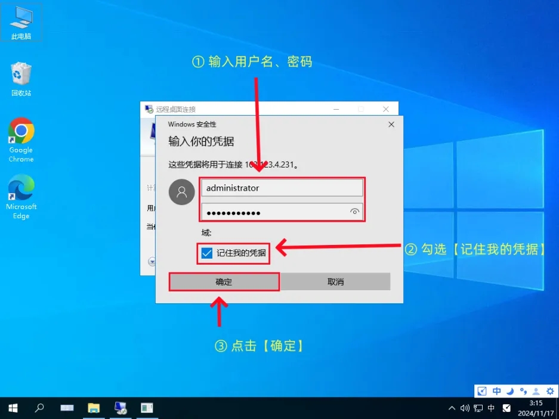Click the Windows Start button

click(13, 408)
